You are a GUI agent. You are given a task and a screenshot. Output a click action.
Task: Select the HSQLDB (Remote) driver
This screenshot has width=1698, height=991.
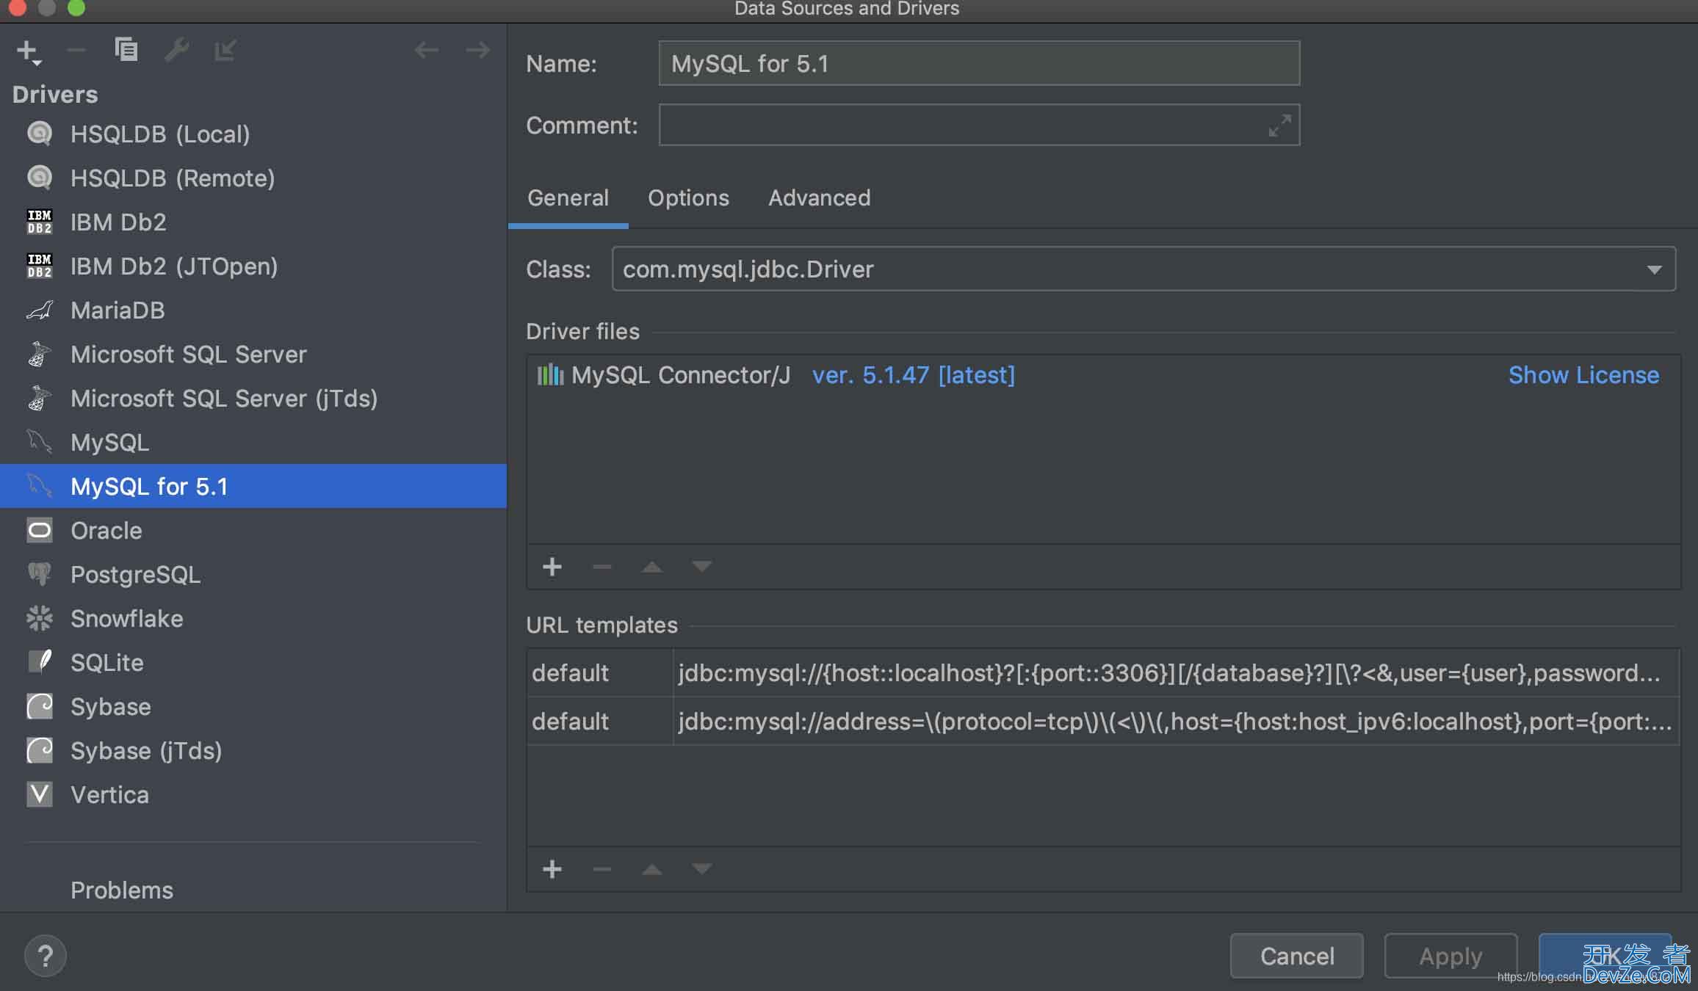coord(253,178)
